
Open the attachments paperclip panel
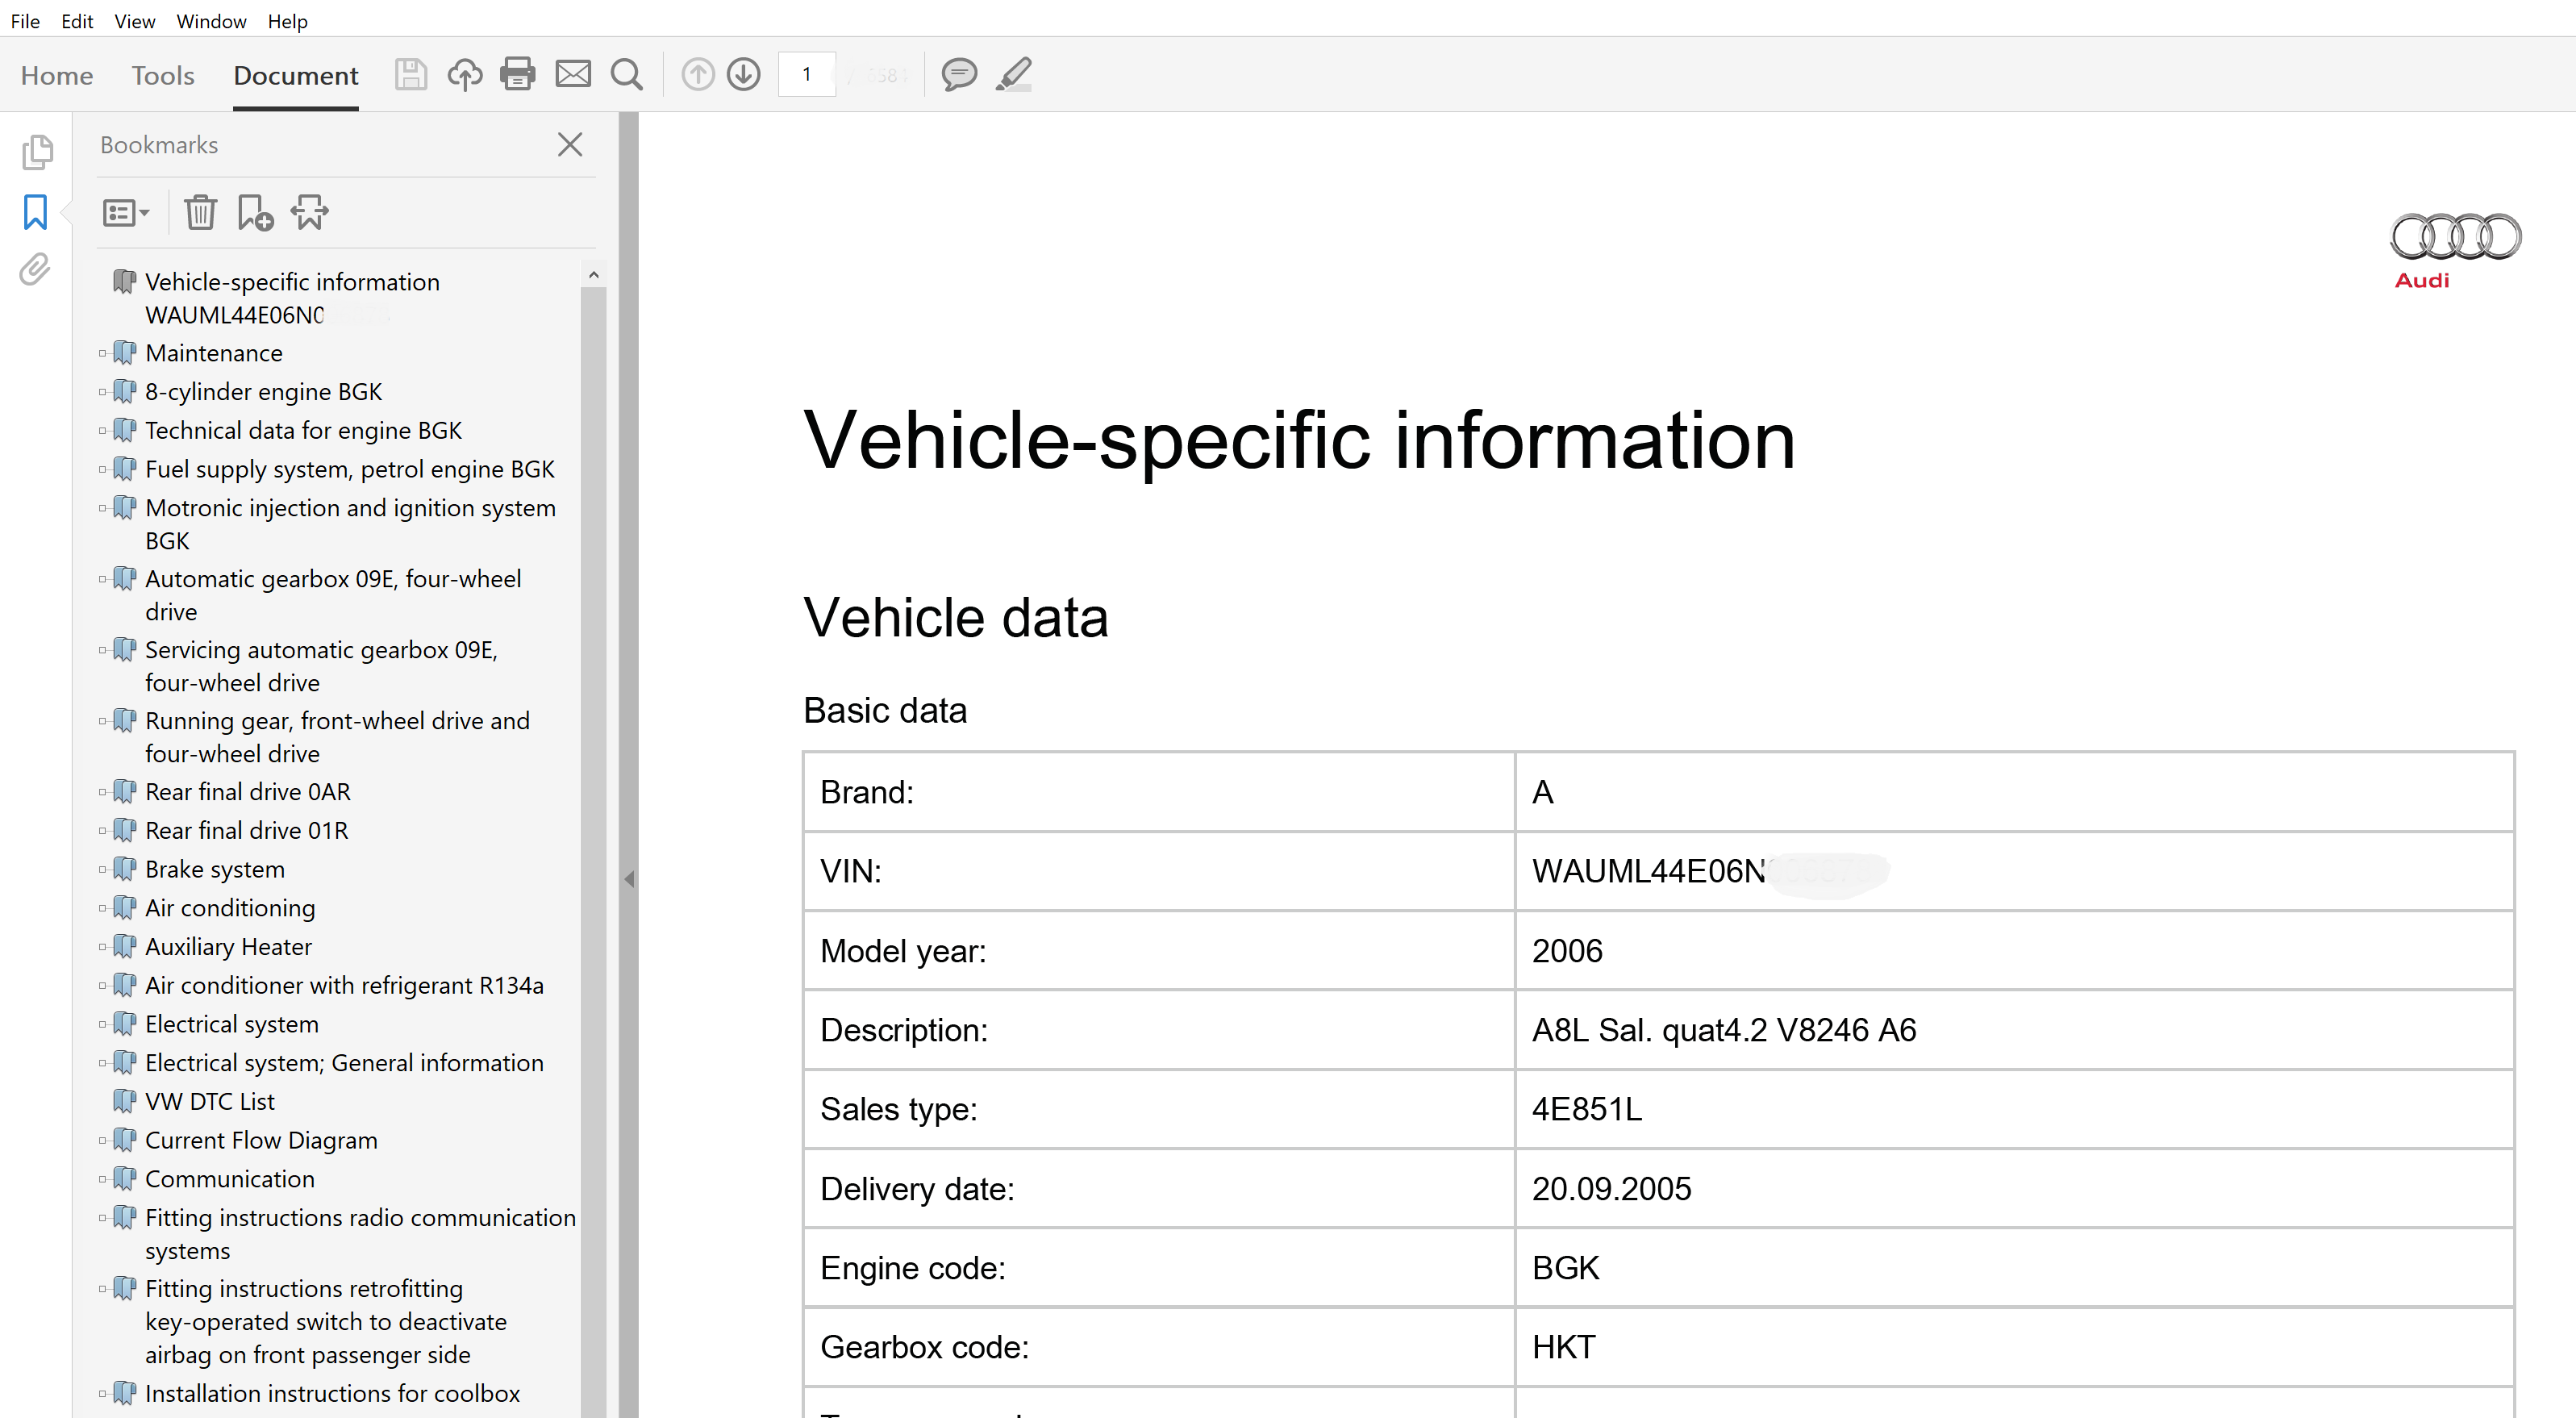[x=35, y=269]
